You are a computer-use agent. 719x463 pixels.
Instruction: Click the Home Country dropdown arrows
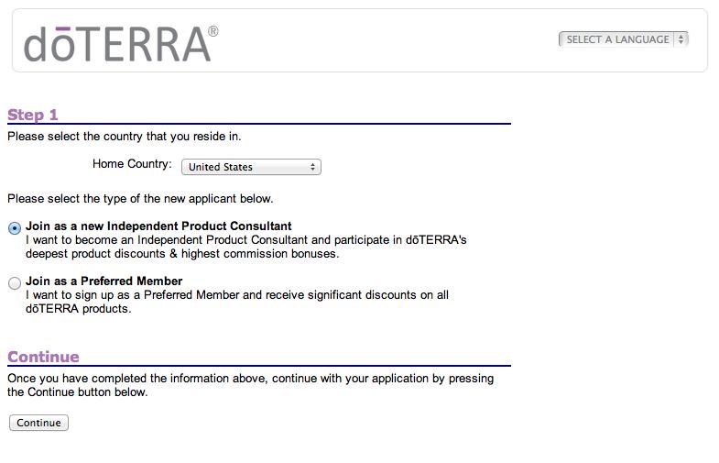[x=312, y=167]
